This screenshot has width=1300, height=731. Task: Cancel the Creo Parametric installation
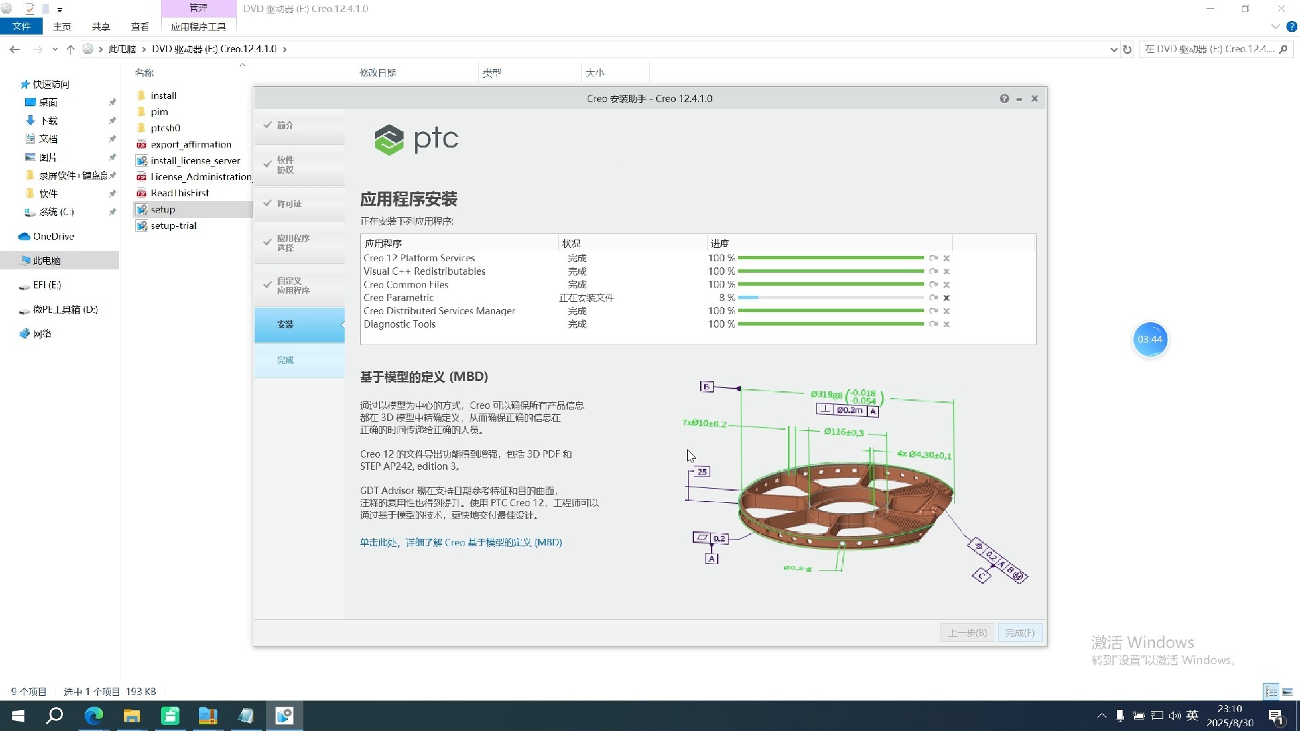[x=947, y=298]
